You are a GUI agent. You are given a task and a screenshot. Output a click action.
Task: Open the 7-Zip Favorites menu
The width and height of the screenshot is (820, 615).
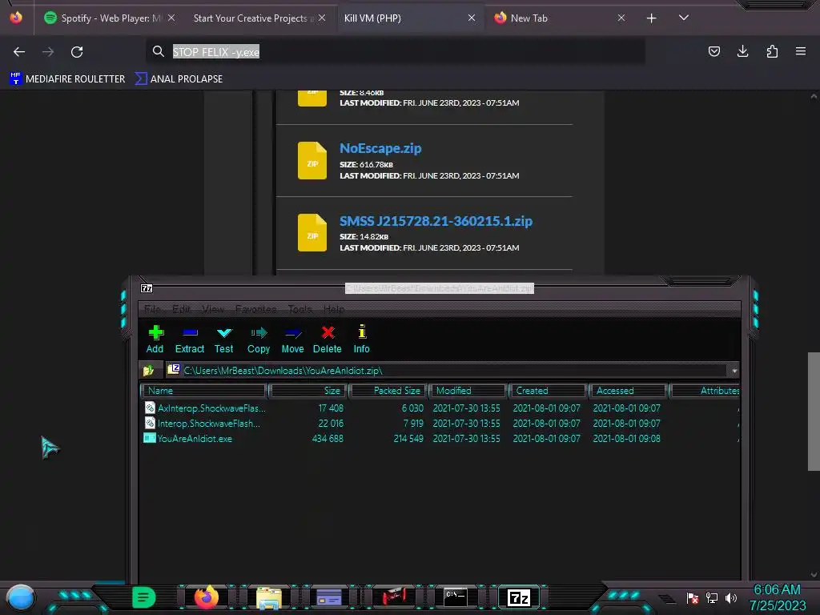(255, 309)
